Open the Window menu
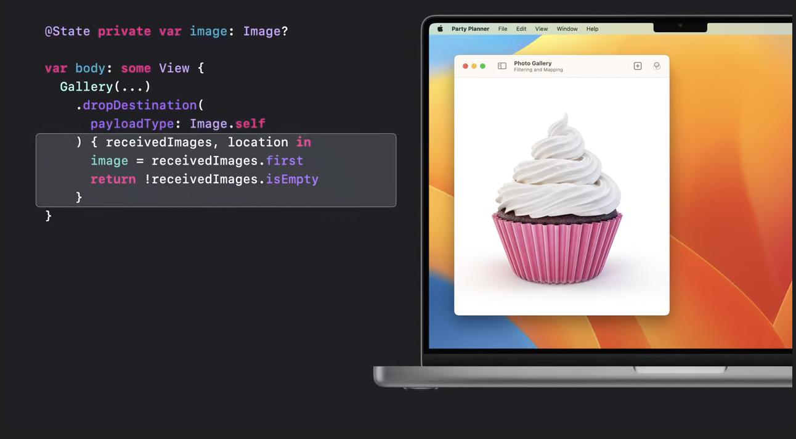 (567, 29)
